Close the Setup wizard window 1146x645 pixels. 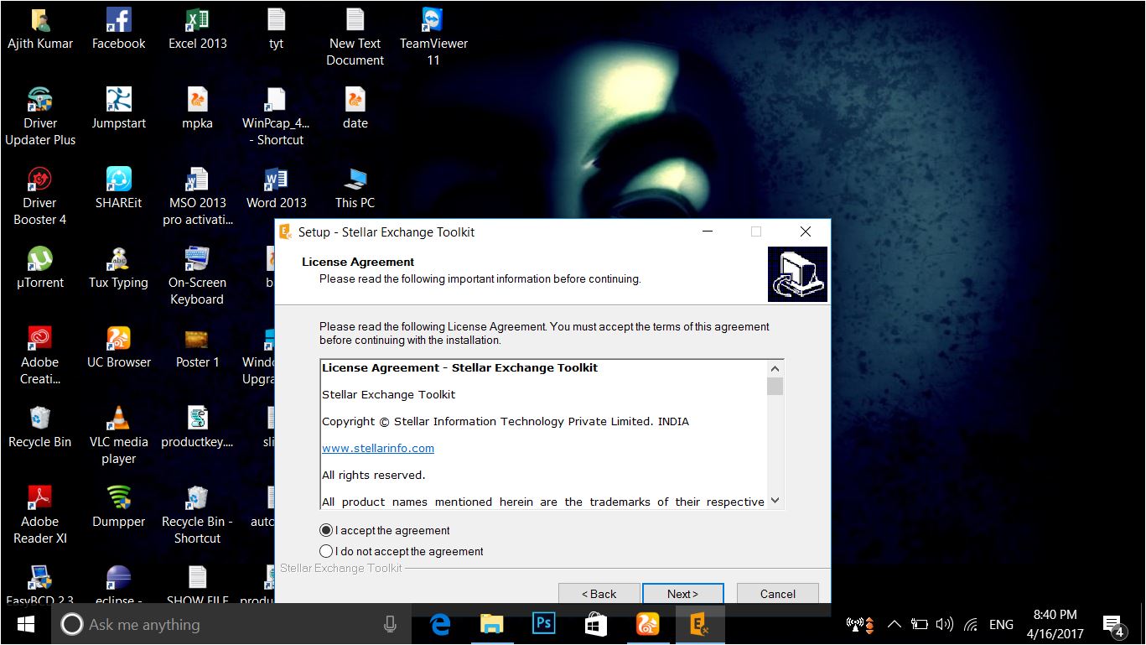tap(806, 232)
